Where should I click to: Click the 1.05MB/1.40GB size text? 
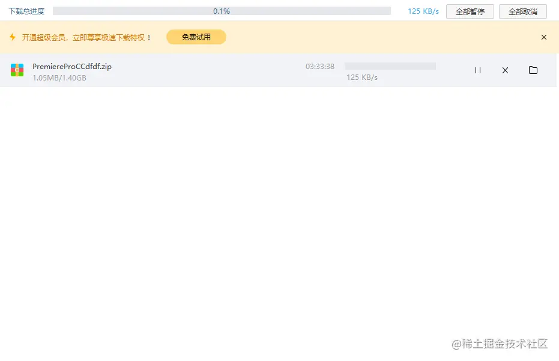click(59, 77)
